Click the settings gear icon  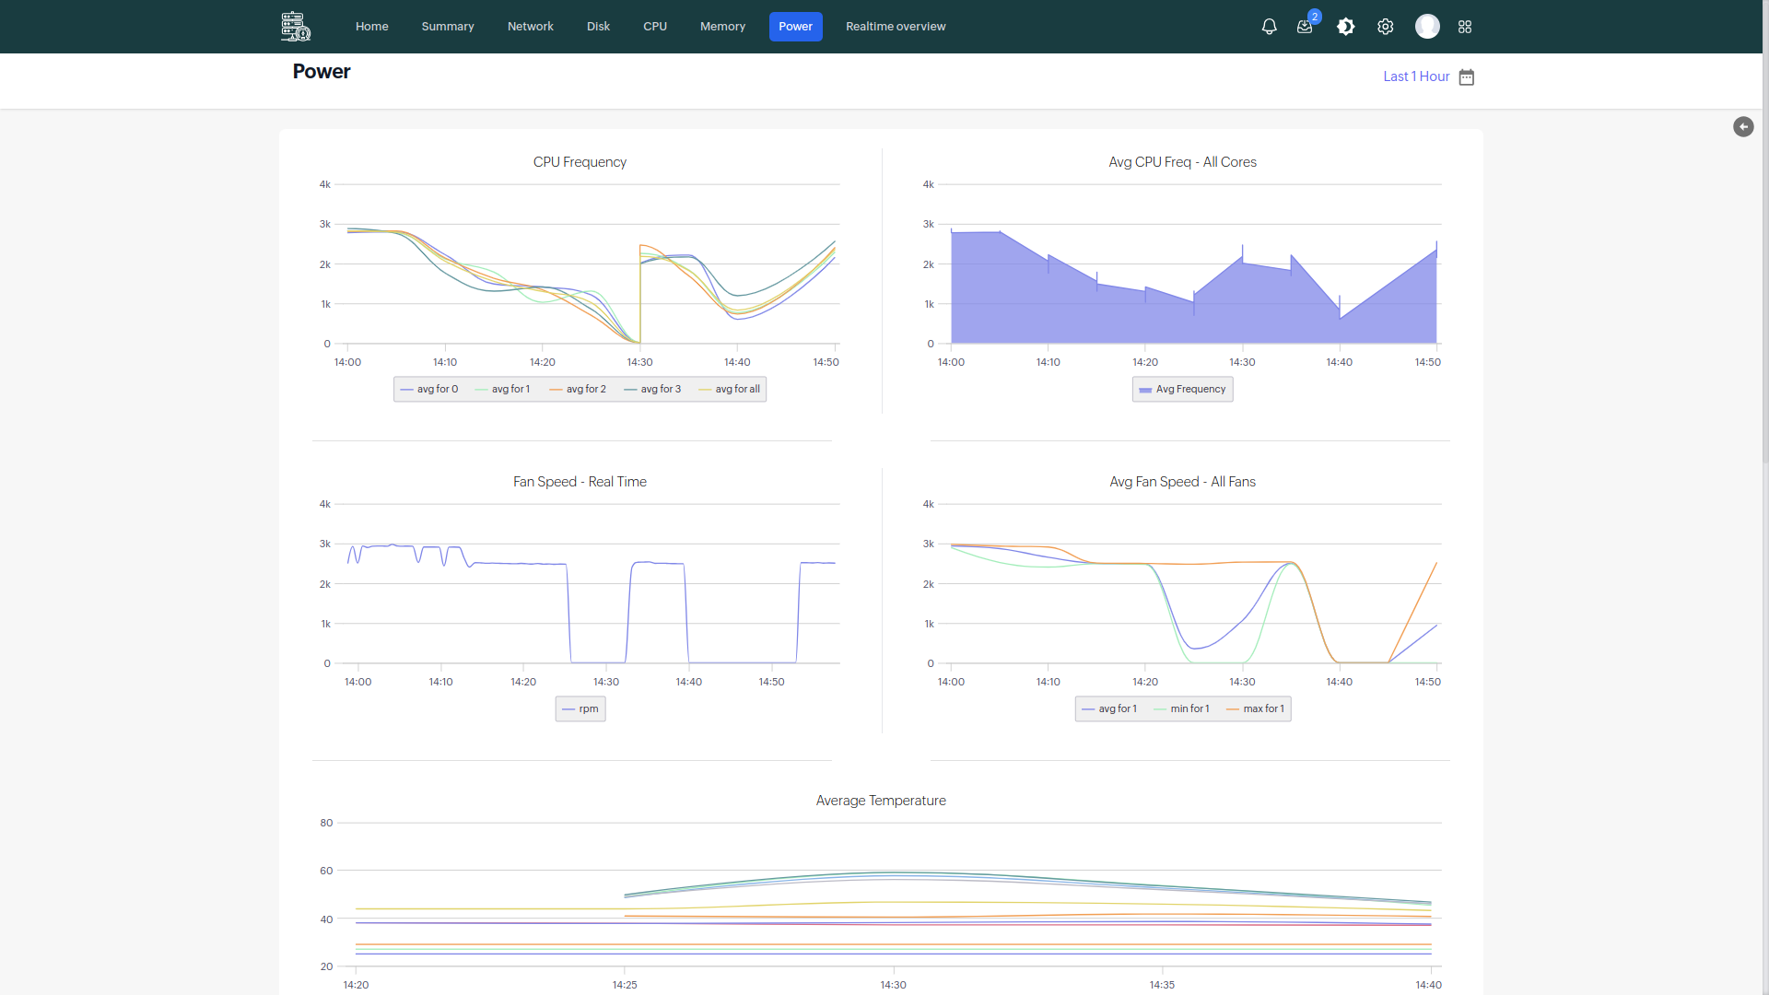coord(1385,27)
